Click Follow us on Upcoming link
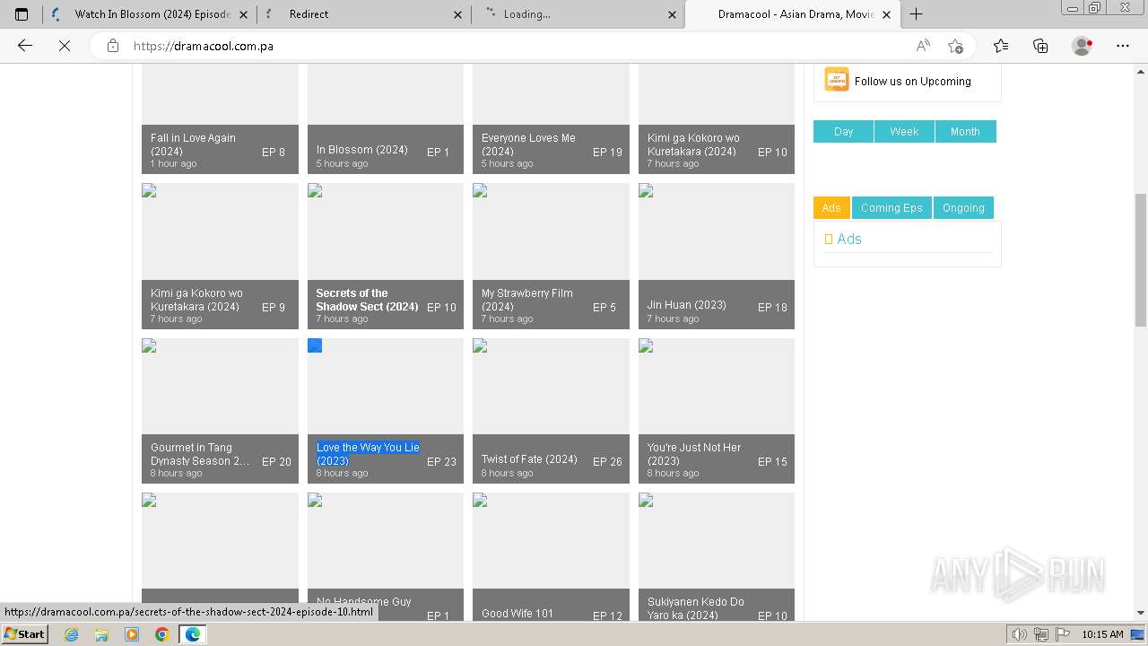Image resolution: width=1148 pixels, height=646 pixels. coord(912,81)
